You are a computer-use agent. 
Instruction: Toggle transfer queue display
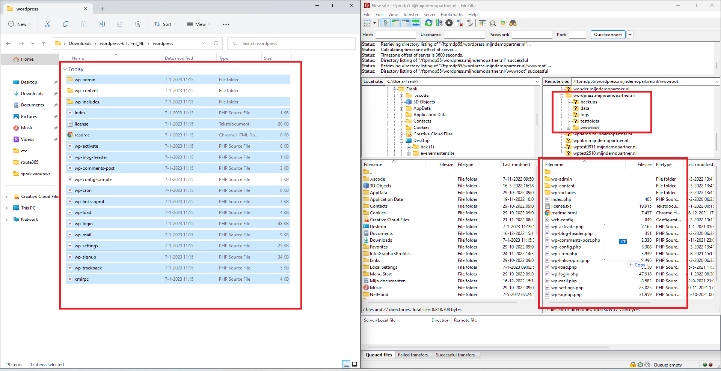point(416,23)
